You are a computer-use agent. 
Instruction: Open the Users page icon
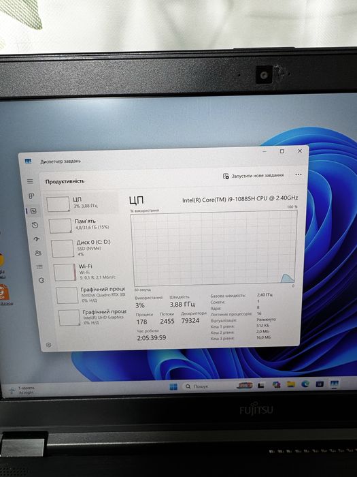[x=38, y=253]
